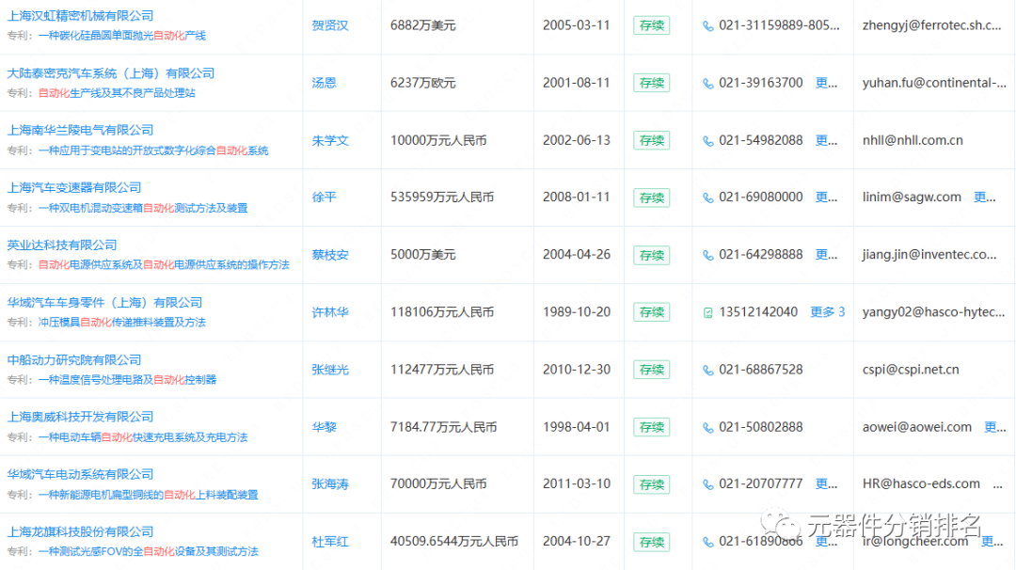1016x570 pixels.
Task: Select date 2011-03-10
Action: pos(577,483)
